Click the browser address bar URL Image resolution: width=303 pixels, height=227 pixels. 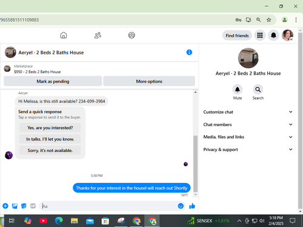19,20
